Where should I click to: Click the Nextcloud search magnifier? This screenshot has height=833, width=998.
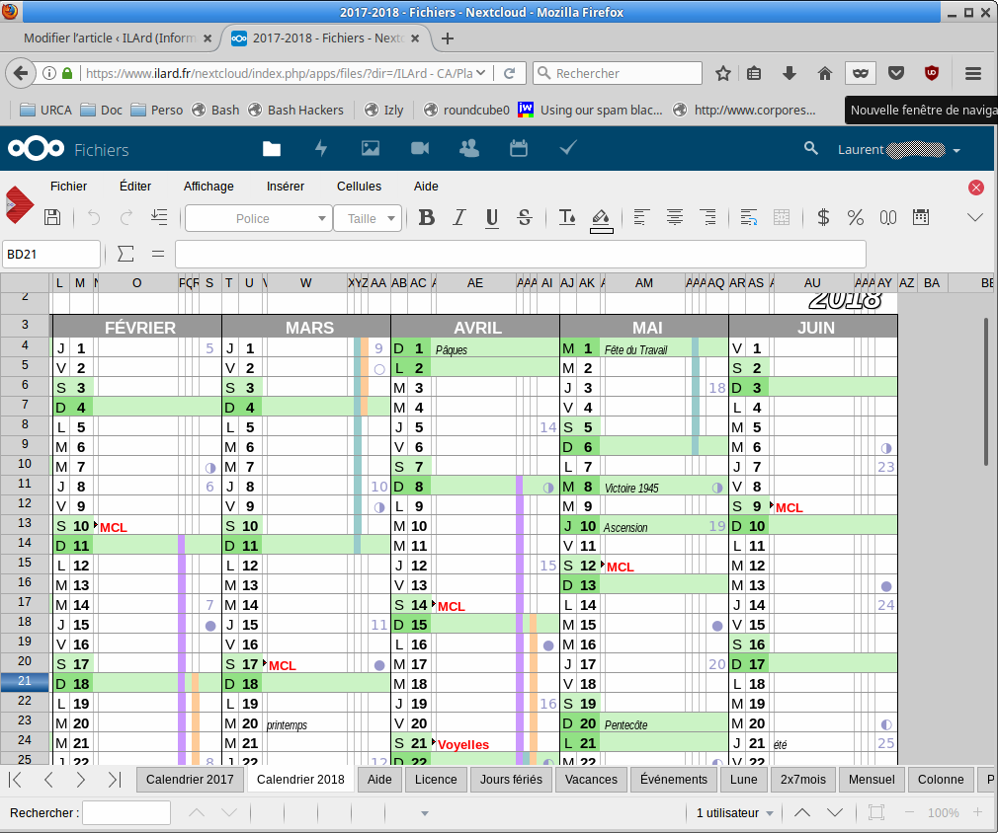coord(810,148)
